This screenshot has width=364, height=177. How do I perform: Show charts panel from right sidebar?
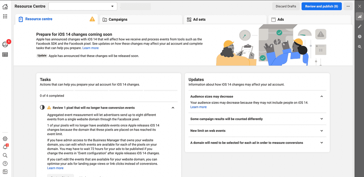[359, 16]
